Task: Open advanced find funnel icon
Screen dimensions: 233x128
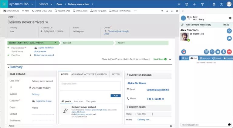Action: 202,5
